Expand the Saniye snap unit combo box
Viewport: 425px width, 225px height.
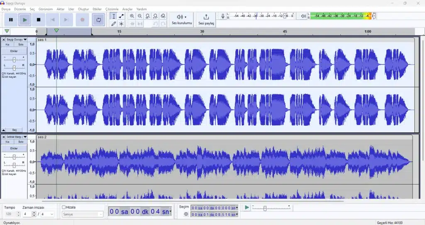pyautogui.click(x=83, y=214)
